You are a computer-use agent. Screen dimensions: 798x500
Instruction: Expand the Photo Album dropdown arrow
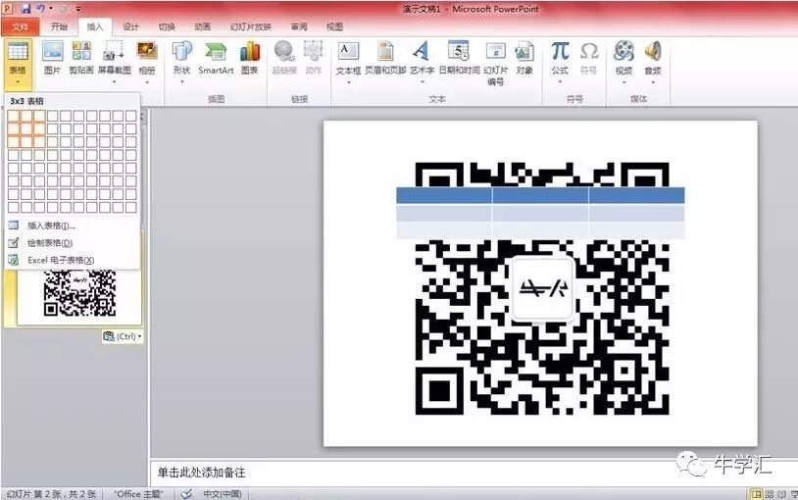click(x=147, y=82)
